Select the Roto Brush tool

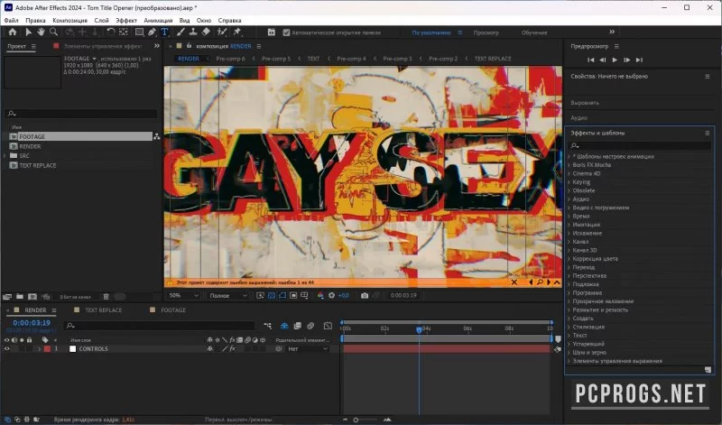[222, 32]
